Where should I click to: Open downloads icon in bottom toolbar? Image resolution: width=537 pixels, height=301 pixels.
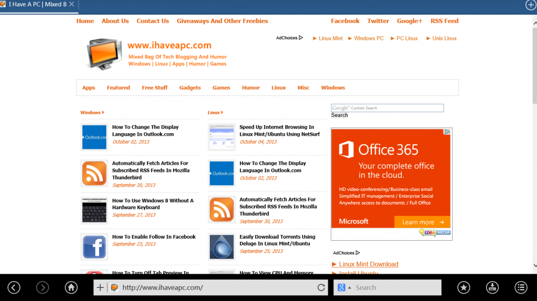pyautogui.click(x=492, y=287)
